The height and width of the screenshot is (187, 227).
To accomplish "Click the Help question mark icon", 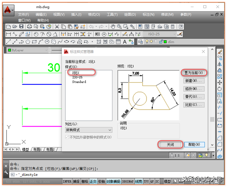I will coord(181,27).
